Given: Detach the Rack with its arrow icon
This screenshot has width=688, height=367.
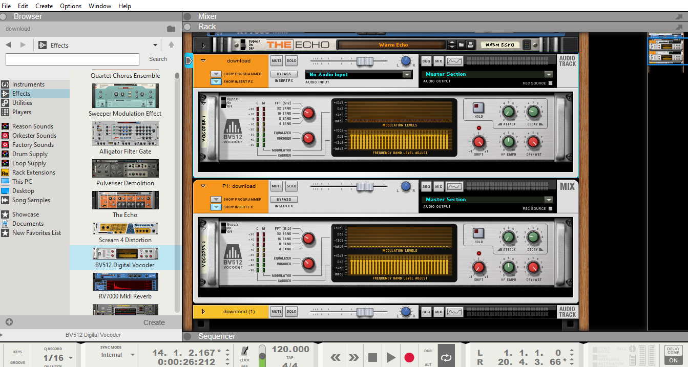Looking at the screenshot, I should click(x=679, y=27).
